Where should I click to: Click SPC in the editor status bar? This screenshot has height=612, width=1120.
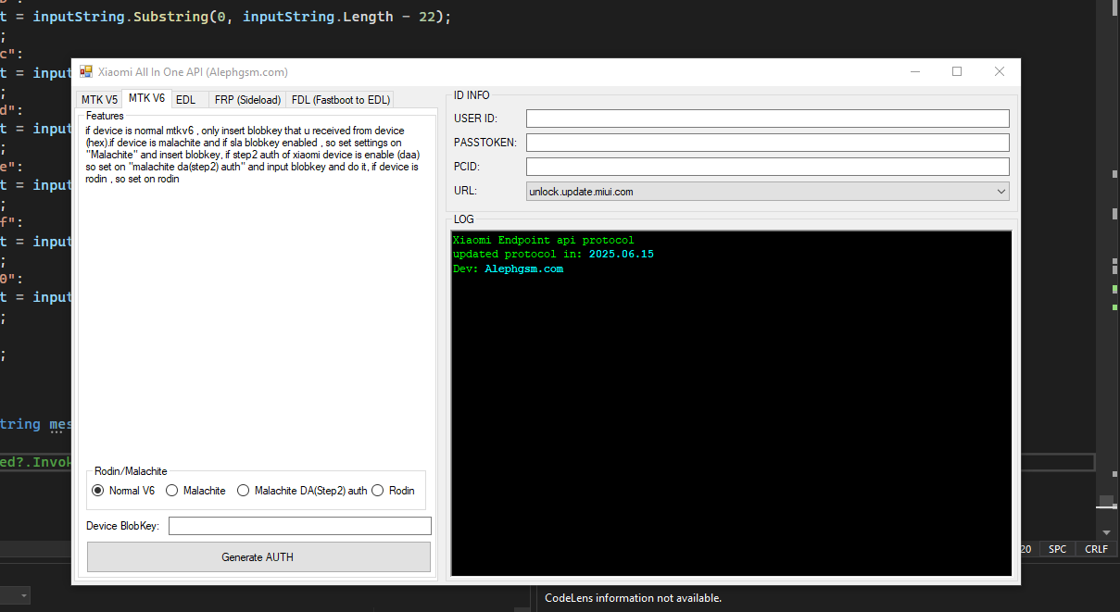click(1057, 549)
